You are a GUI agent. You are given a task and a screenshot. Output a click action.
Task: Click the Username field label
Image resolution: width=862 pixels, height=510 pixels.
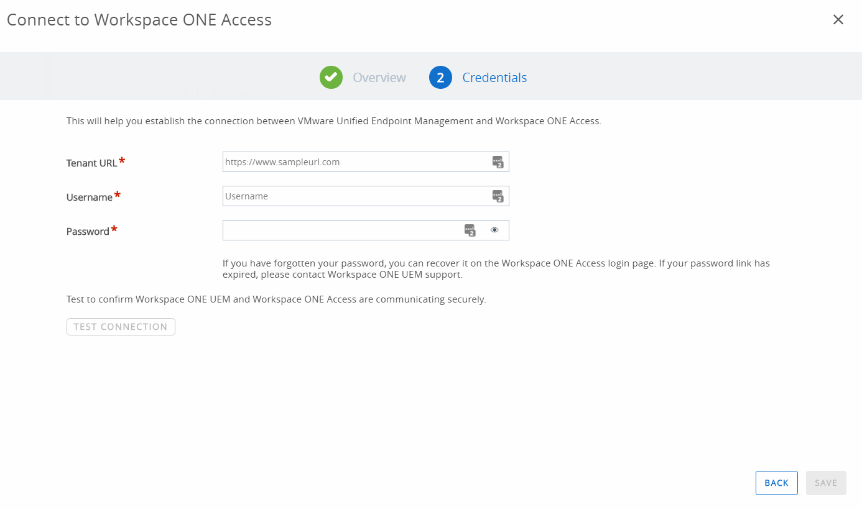coord(90,198)
